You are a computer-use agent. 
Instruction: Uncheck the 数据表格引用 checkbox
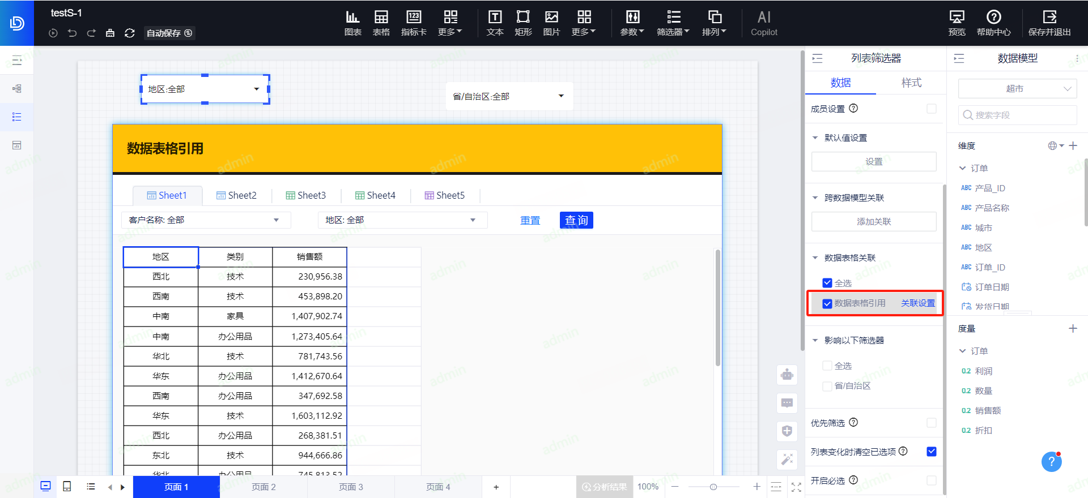pyautogui.click(x=827, y=304)
